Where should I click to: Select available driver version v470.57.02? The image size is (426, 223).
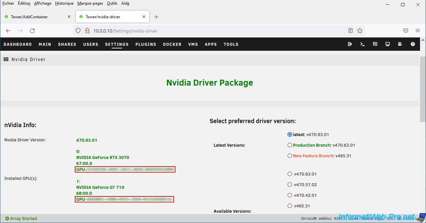(290, 185)
